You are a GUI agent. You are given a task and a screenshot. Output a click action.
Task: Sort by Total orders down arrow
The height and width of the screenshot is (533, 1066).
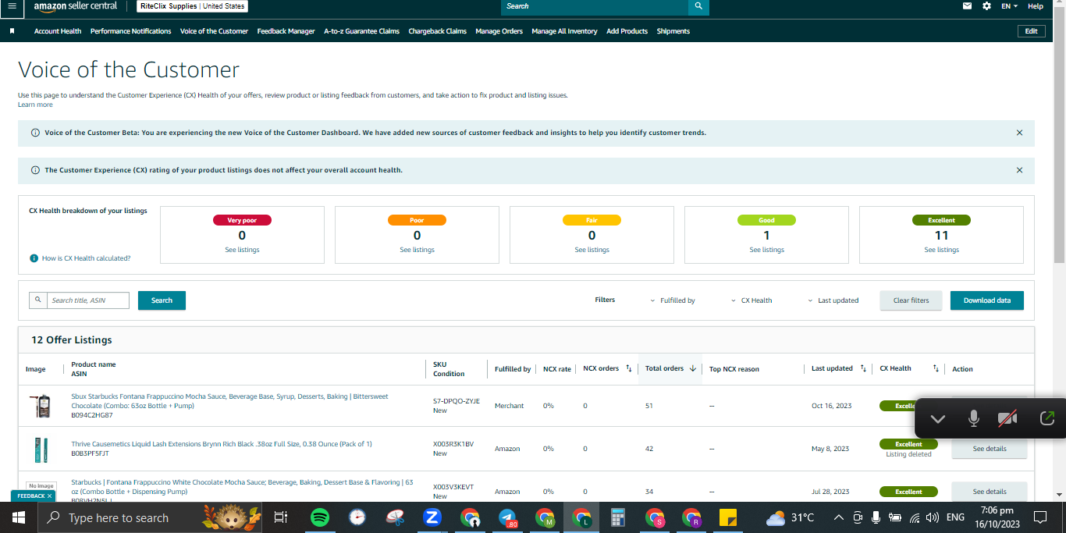pos(692,368)
